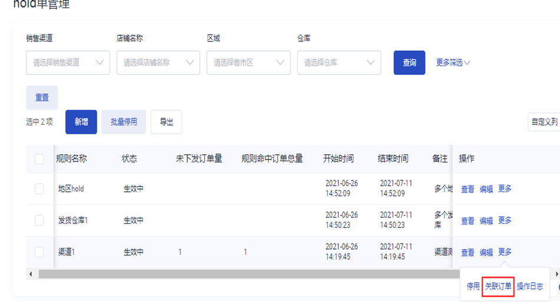The height and width of the screenshot is (302, 560).
Task: Click the 新增 add button
Action: coord(81,122)
